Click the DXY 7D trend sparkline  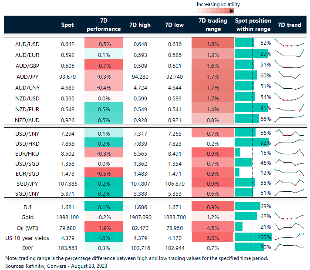(x=289, y=247)
